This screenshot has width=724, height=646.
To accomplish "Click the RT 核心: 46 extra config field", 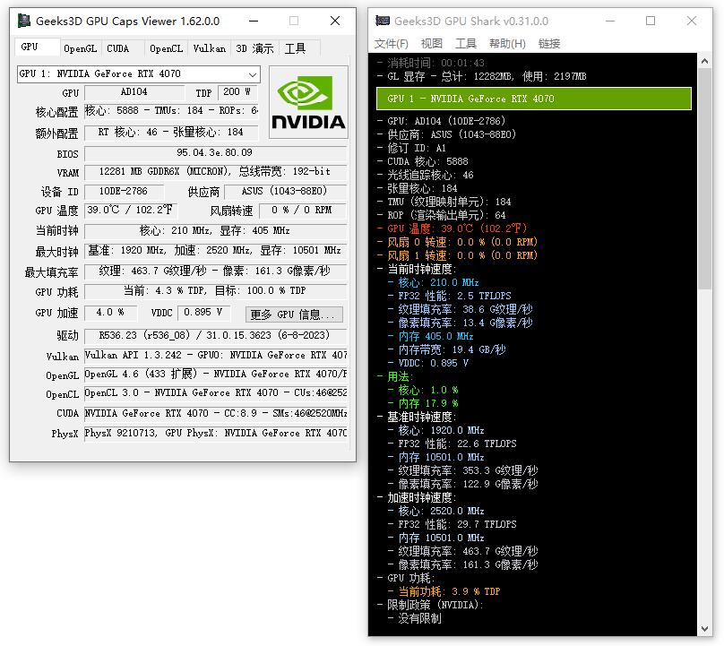I will pyautogui.click(x=171, y=133).
